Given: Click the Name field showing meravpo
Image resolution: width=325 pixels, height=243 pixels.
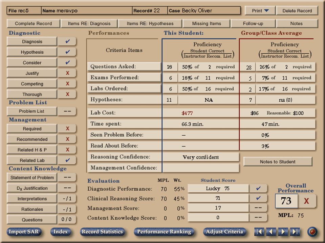Looking at the screenshot, I should click(87, 10).
